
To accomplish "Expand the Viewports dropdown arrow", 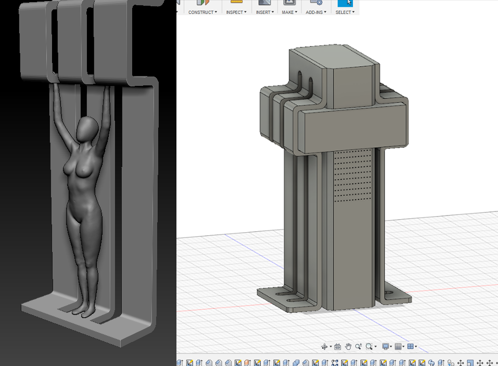I will (416, 347).
